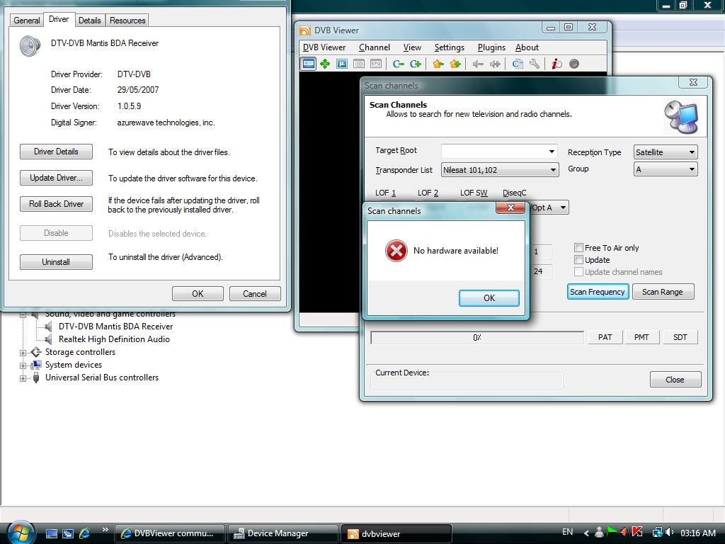Click the volume down speaker icon

pyautogui.click(x=478, y=64)
